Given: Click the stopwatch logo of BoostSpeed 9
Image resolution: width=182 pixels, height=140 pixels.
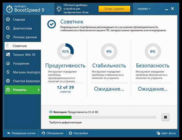Looking at the screenshot, I should (9, 9).
